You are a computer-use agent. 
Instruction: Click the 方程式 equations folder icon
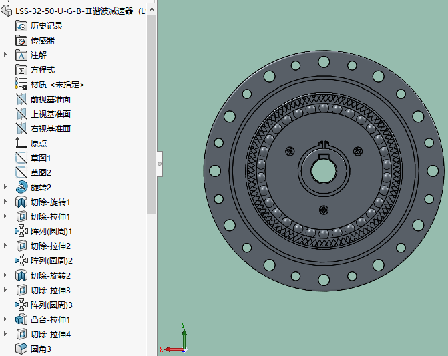pos(21,70)
